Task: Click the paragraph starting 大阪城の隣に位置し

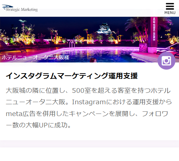Action: 89,108
